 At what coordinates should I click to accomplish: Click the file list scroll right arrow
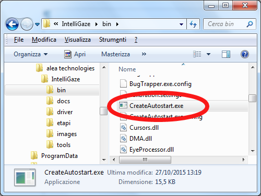tap(243, 160)
